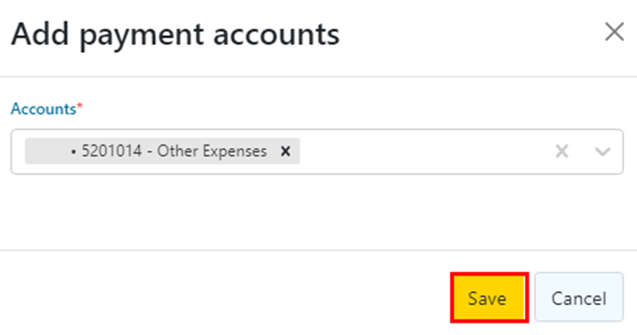Click the Accounts field label
The height and width of the screenshot is (335, 637).
43,109
